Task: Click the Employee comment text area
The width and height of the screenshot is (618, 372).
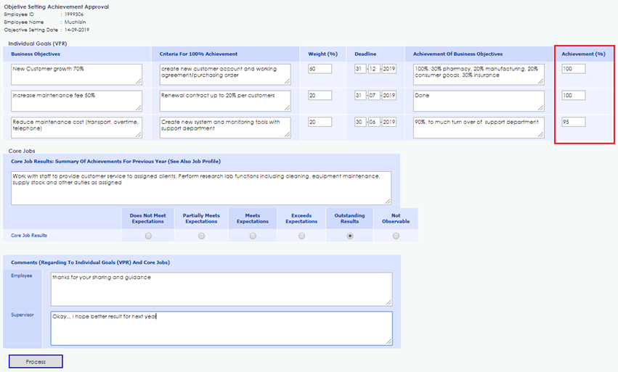Action: coord(221,289)
